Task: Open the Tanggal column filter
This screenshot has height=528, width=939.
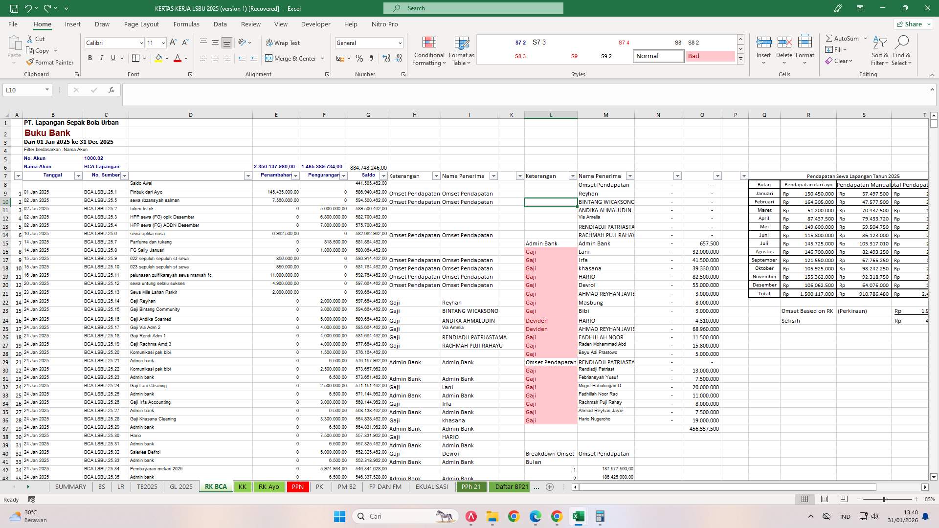Action: pos(79,175)
